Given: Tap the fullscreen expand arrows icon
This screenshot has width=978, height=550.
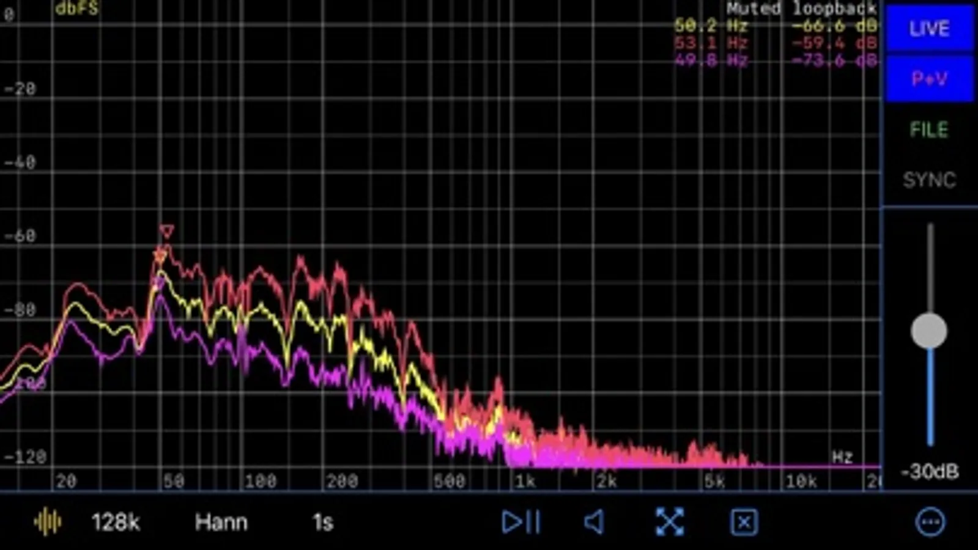Looking at the screenshot, I should [x=670, y=522].
